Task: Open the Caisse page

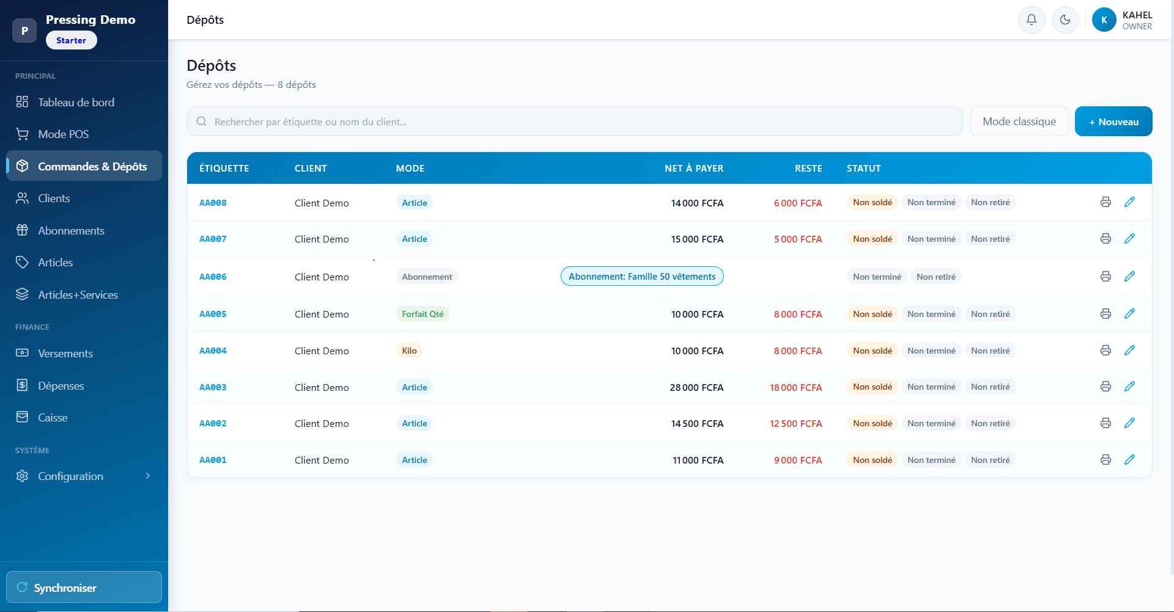Action: tap(84, 418)
